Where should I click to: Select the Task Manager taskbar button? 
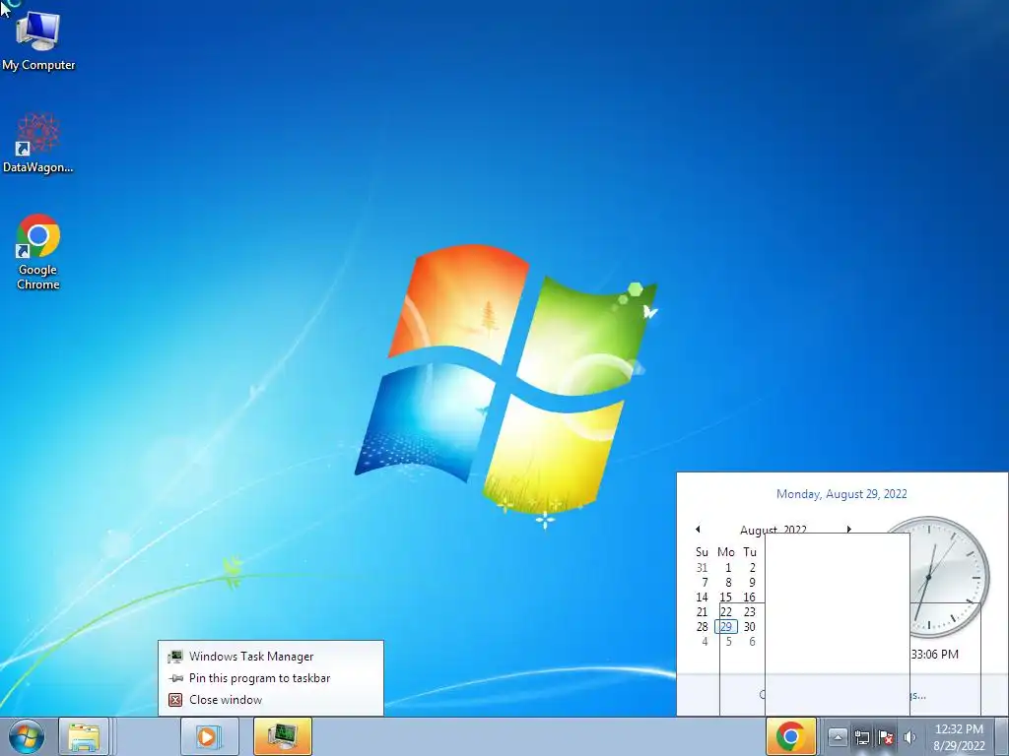pyautogui.click(x=283, y=736)
